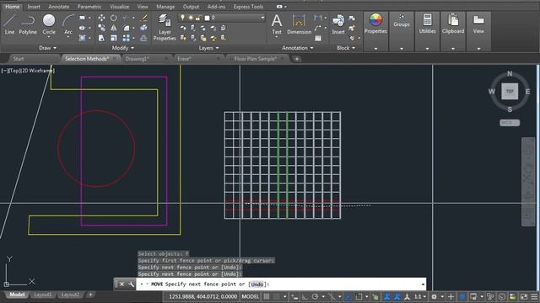Viewport: 540px width, 303px height.
Task: Click the TOP face of the ViewCube
Action: tap(510, 92)
